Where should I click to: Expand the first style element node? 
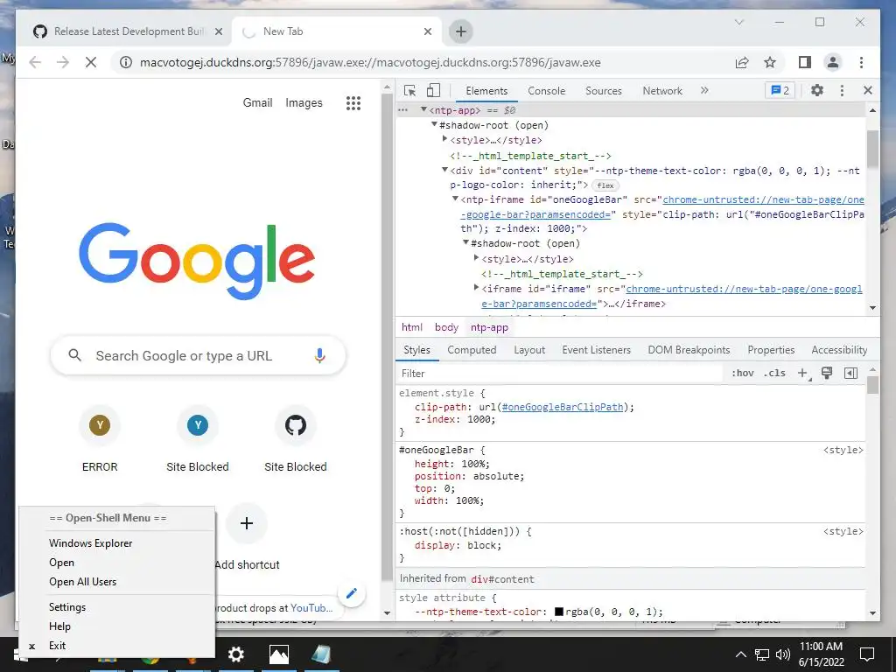click(x=444, y=139)
